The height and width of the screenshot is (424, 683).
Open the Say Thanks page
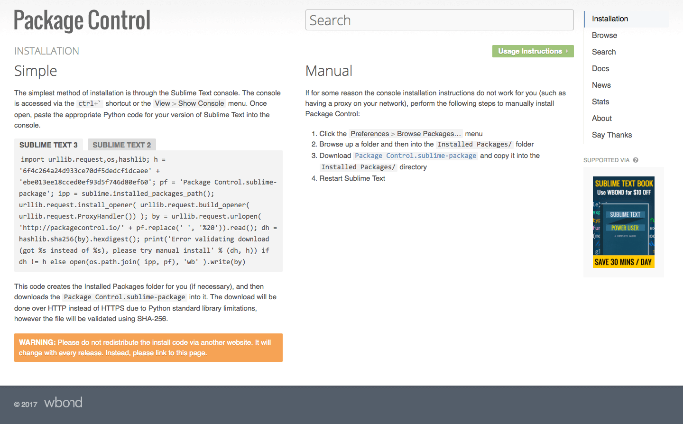[612, 135]
